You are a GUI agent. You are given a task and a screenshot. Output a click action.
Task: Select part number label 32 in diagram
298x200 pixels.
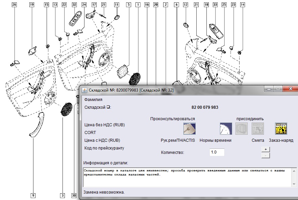(74, 5)
